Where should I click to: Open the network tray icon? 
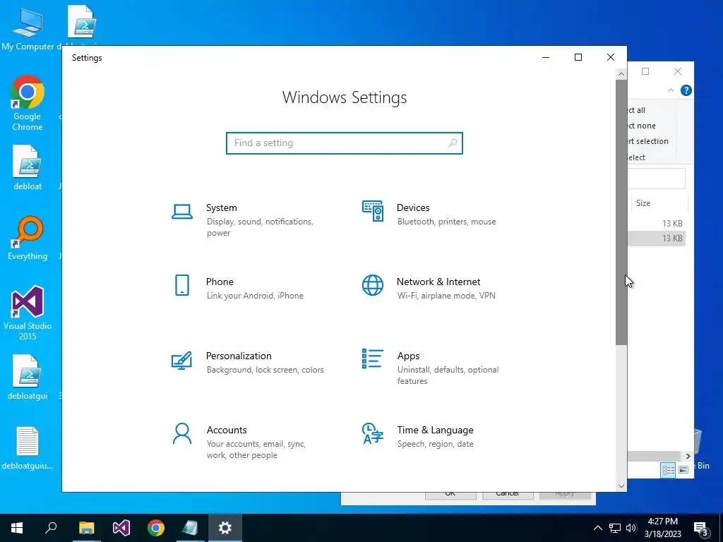coord(615,528)
